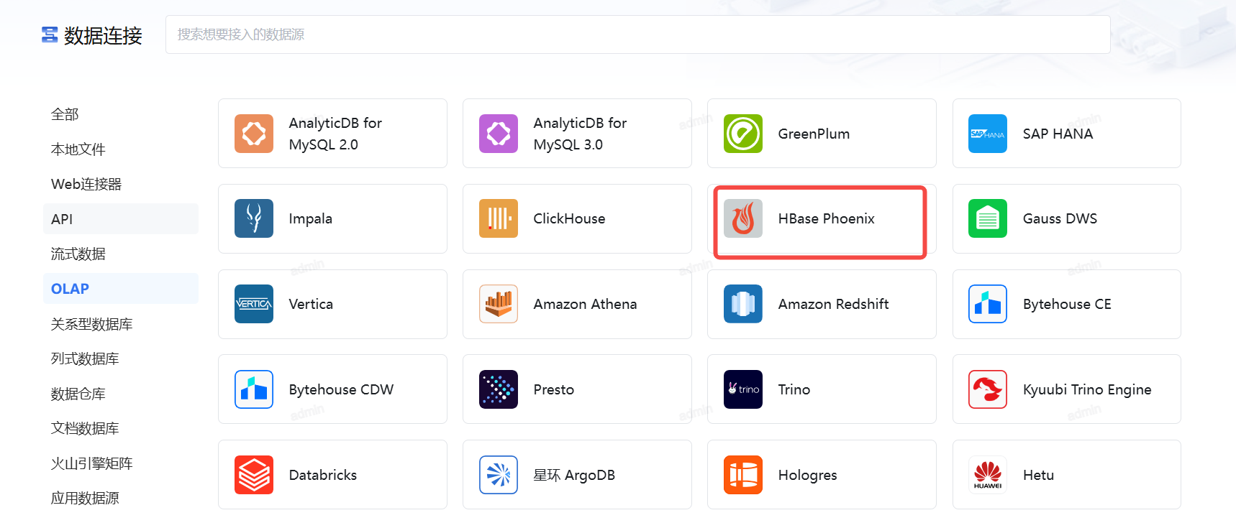Focus the data source search box
Viewport: 1236px width, 523px height.
tap(637, 34)
